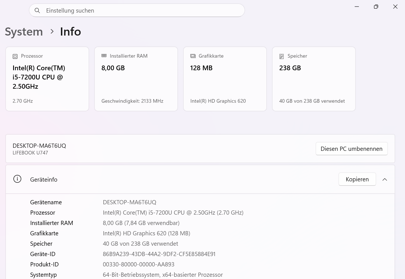The width and height of the screenshot is (405, 279).
Task: Click the search magnifier icon
Action: point(37,11)
